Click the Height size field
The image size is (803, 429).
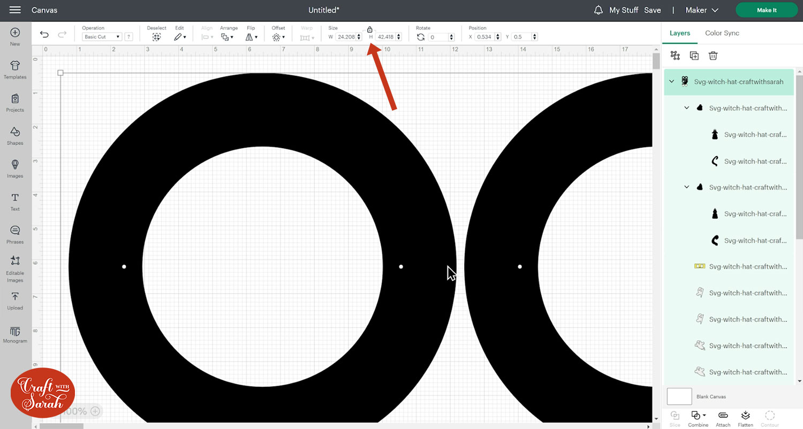pyautogui.click(x=385, y=37)
